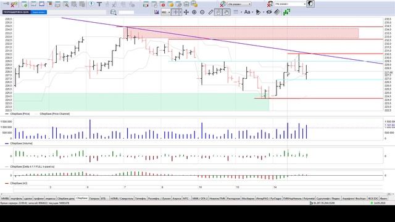Open the first 'Не указан' dropdown near globe
The width and height of the screenshot is (395, 222).
[x=239, y=4]
